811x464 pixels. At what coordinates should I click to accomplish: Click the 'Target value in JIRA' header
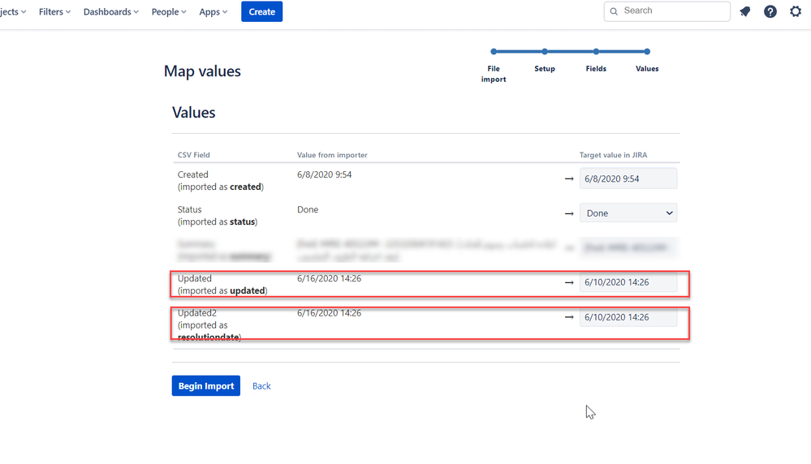pyautogui.click(x=613, y=154)
